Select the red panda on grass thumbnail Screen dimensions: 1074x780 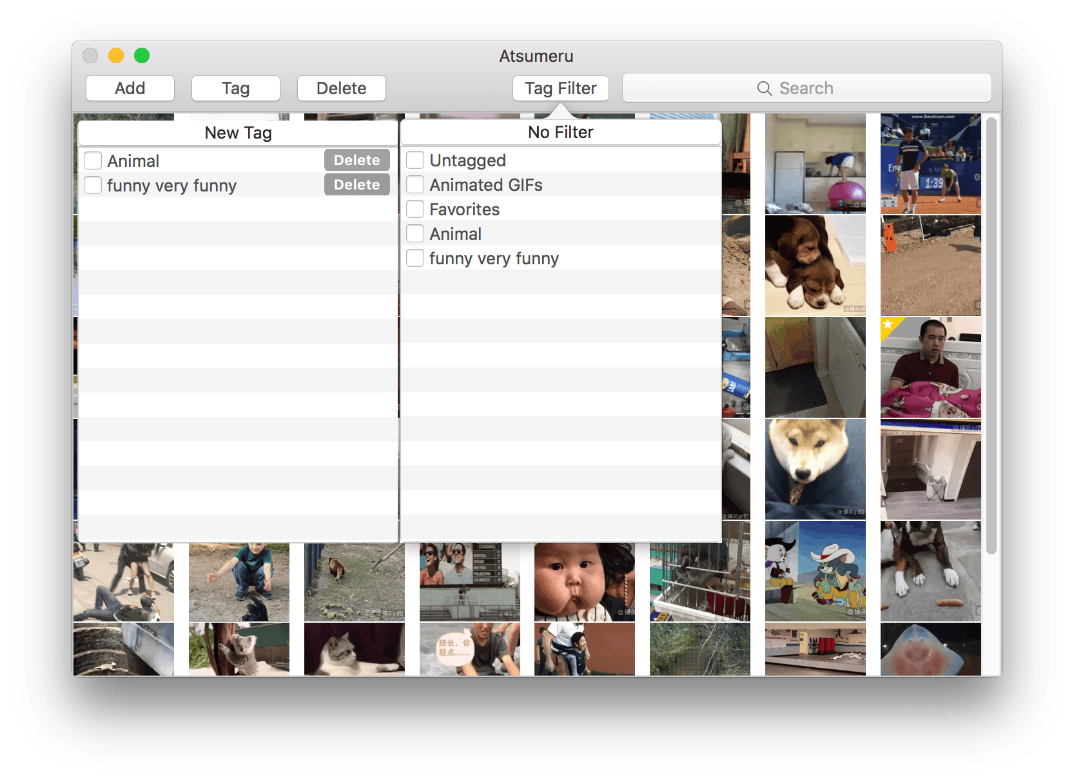coord(355,582)
